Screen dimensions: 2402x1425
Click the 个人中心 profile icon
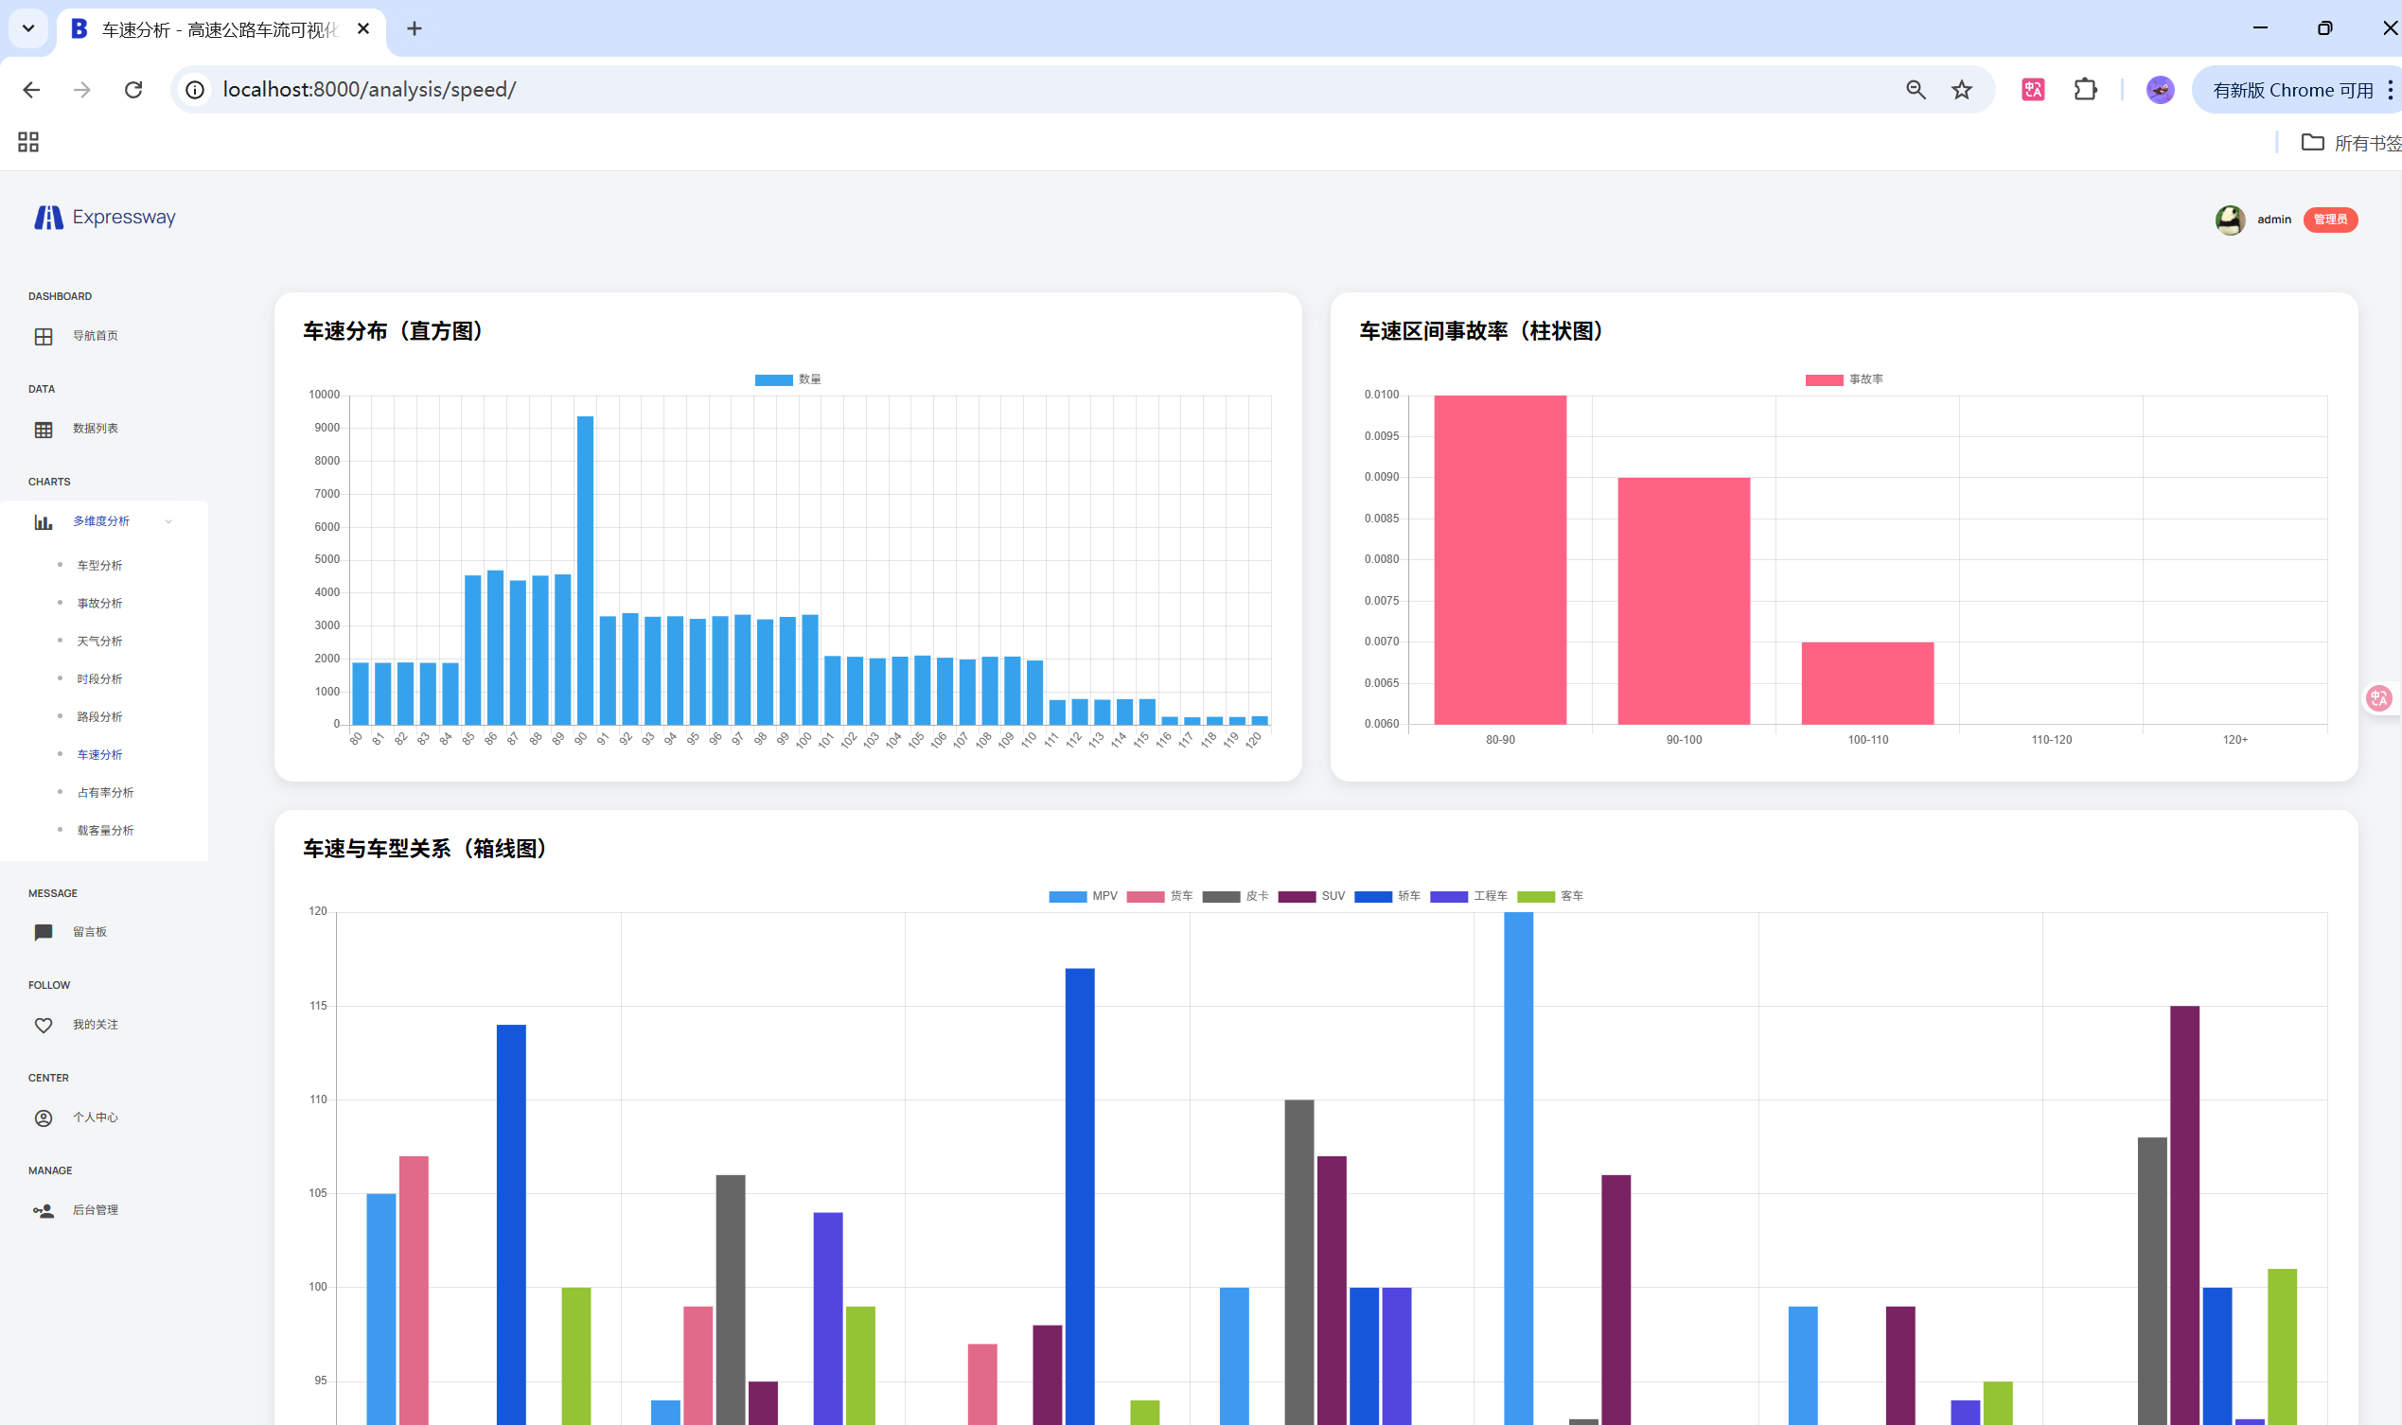point(44,1117)
